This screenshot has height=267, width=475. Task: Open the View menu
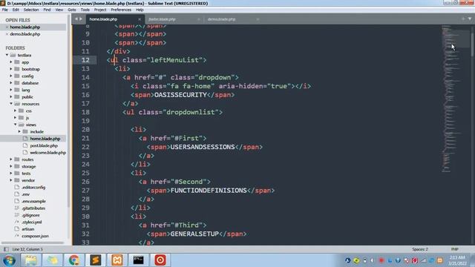pyautogui.click(x=59, y=10)
